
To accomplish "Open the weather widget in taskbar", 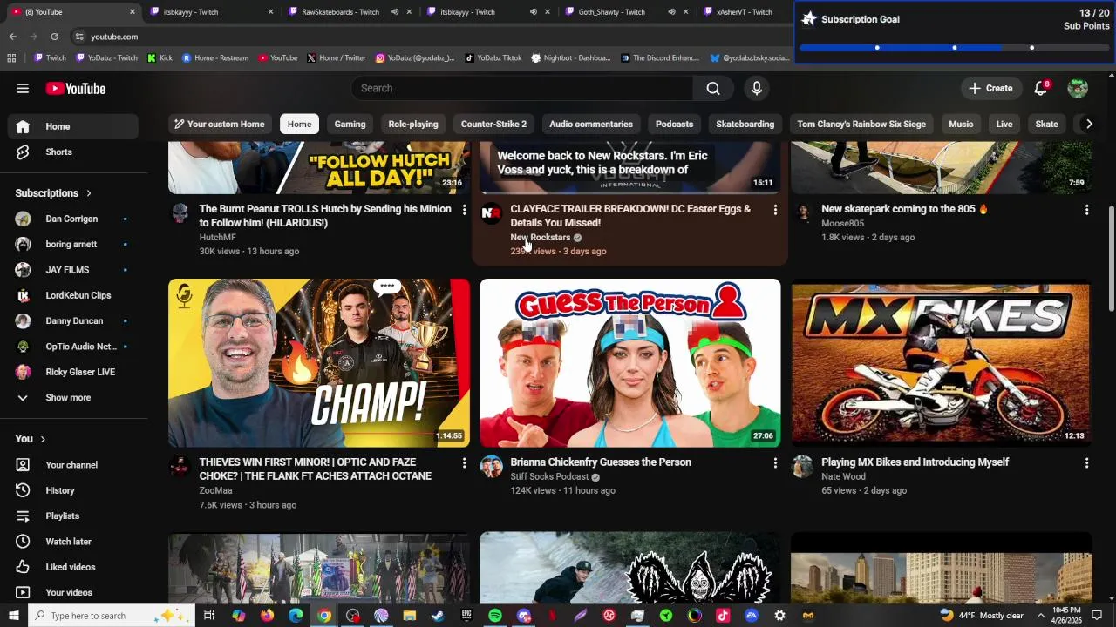I will coord(981,616).
